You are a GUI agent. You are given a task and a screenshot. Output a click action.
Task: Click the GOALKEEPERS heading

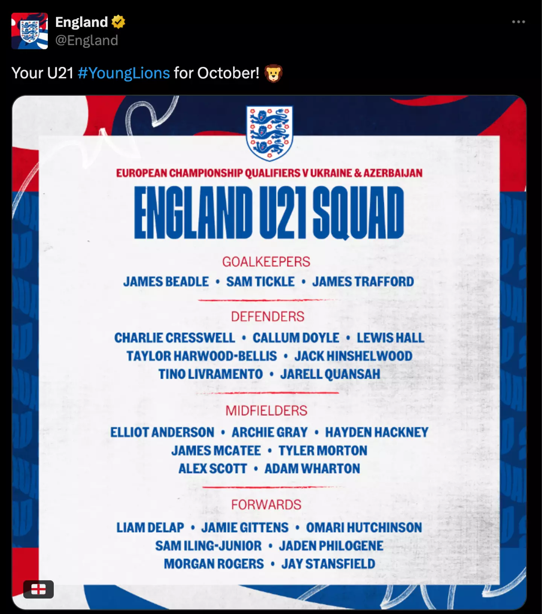[266, 262]
